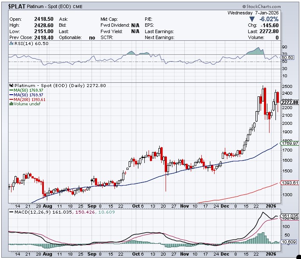Screen dimensions: 301x259
Task: Click the green Volume undef legend marker
Action: (11, 104)
